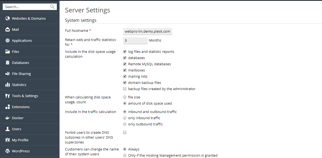This screenshot has width=322, height=158.
Task: Select the file size radio option
Action: [125, 97]
